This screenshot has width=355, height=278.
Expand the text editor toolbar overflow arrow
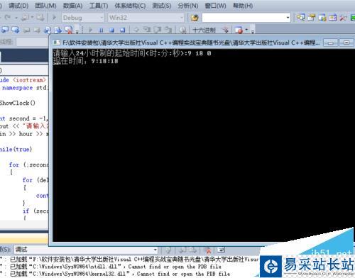pyautogui.click(x=77, y=30)
